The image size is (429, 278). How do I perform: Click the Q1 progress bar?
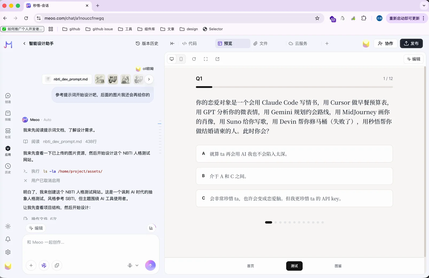tap(294, 87)
